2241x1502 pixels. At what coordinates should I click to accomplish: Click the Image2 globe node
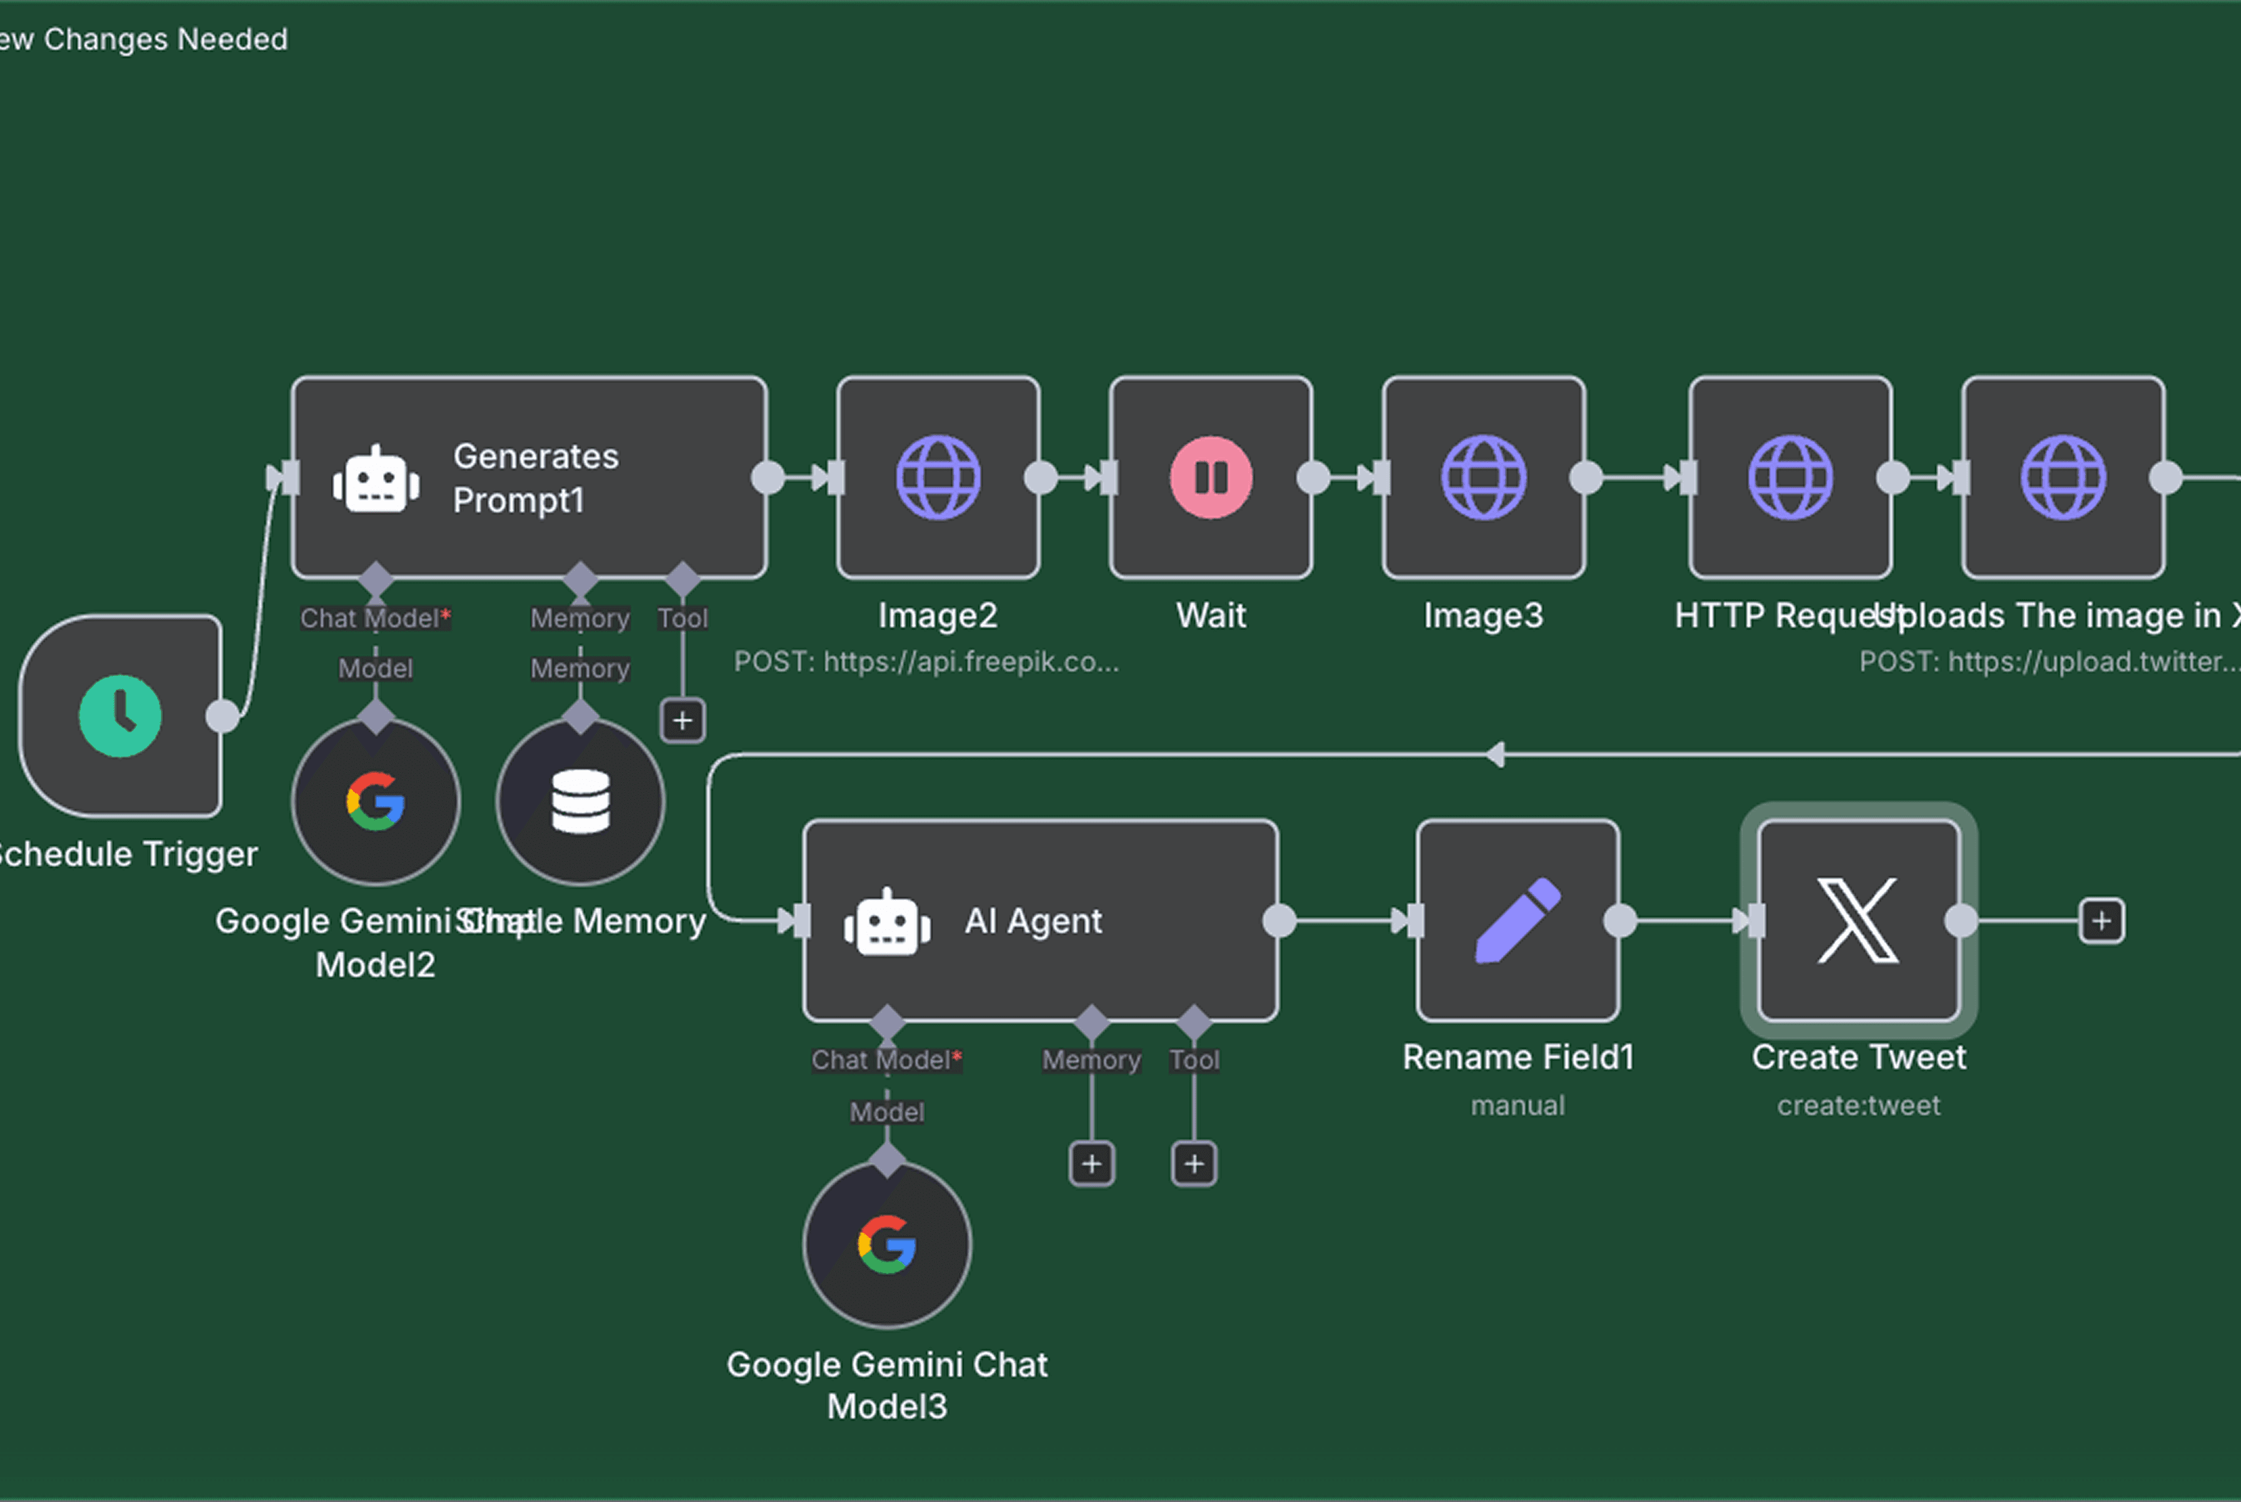[938, 477]
